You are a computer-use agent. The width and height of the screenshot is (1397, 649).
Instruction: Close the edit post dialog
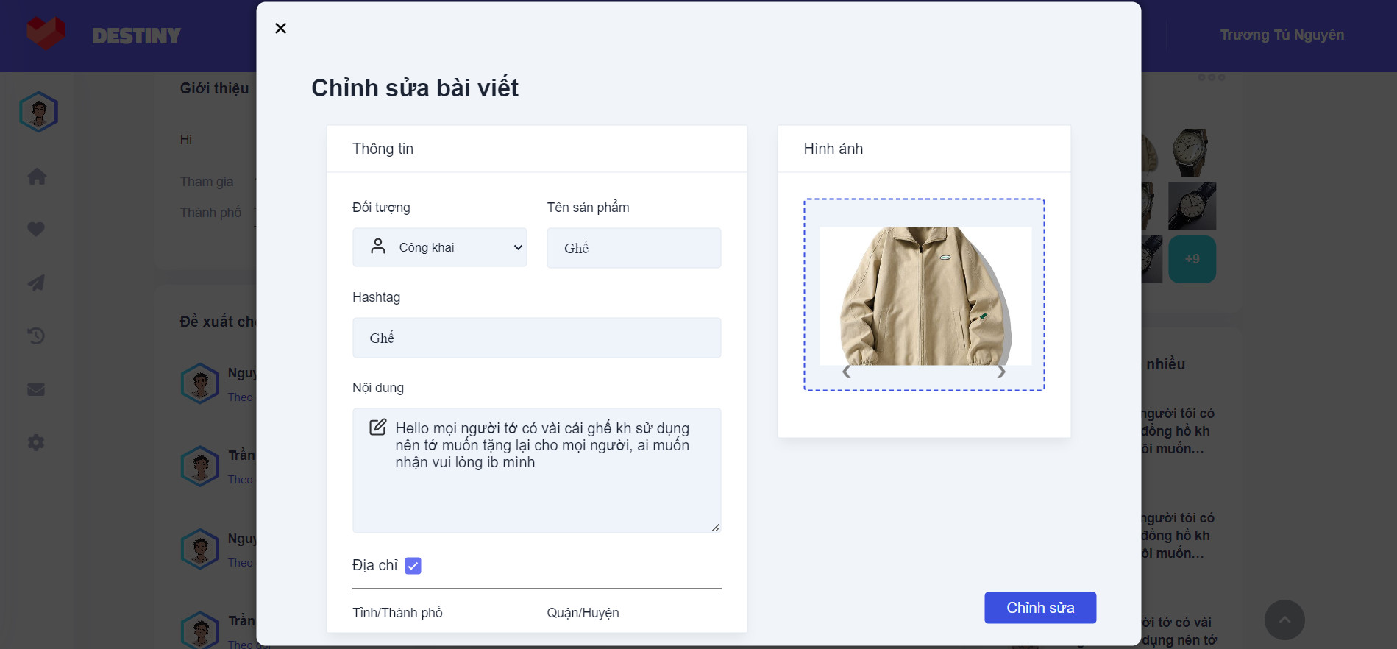pyautogui.click(x=280, y=29)
